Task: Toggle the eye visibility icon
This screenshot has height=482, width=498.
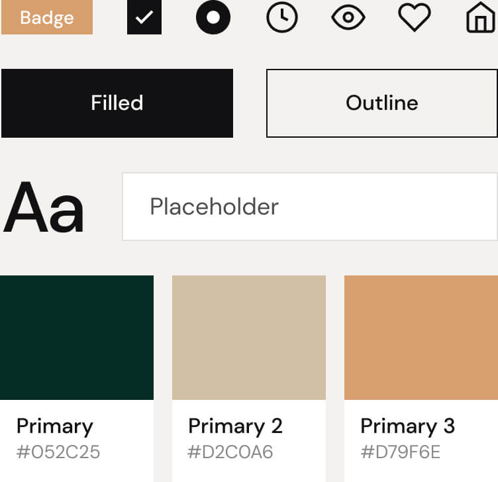Action: 348,18
